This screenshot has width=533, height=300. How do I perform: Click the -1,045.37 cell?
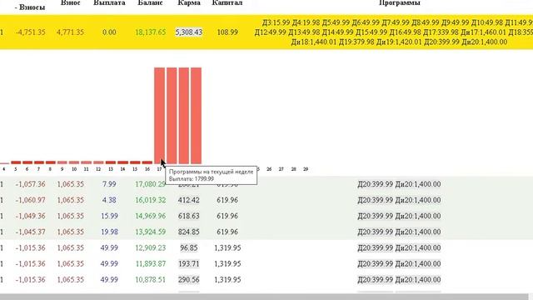[x=30, y=232]
